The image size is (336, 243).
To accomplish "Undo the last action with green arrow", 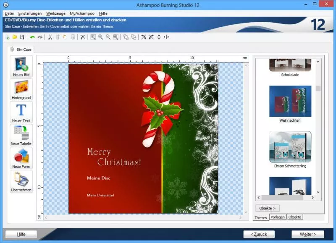I will tap(32, 37).
